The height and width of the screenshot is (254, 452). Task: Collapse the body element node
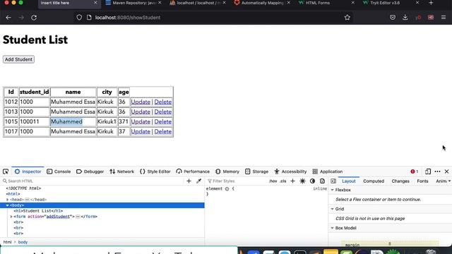click(8, 205)
